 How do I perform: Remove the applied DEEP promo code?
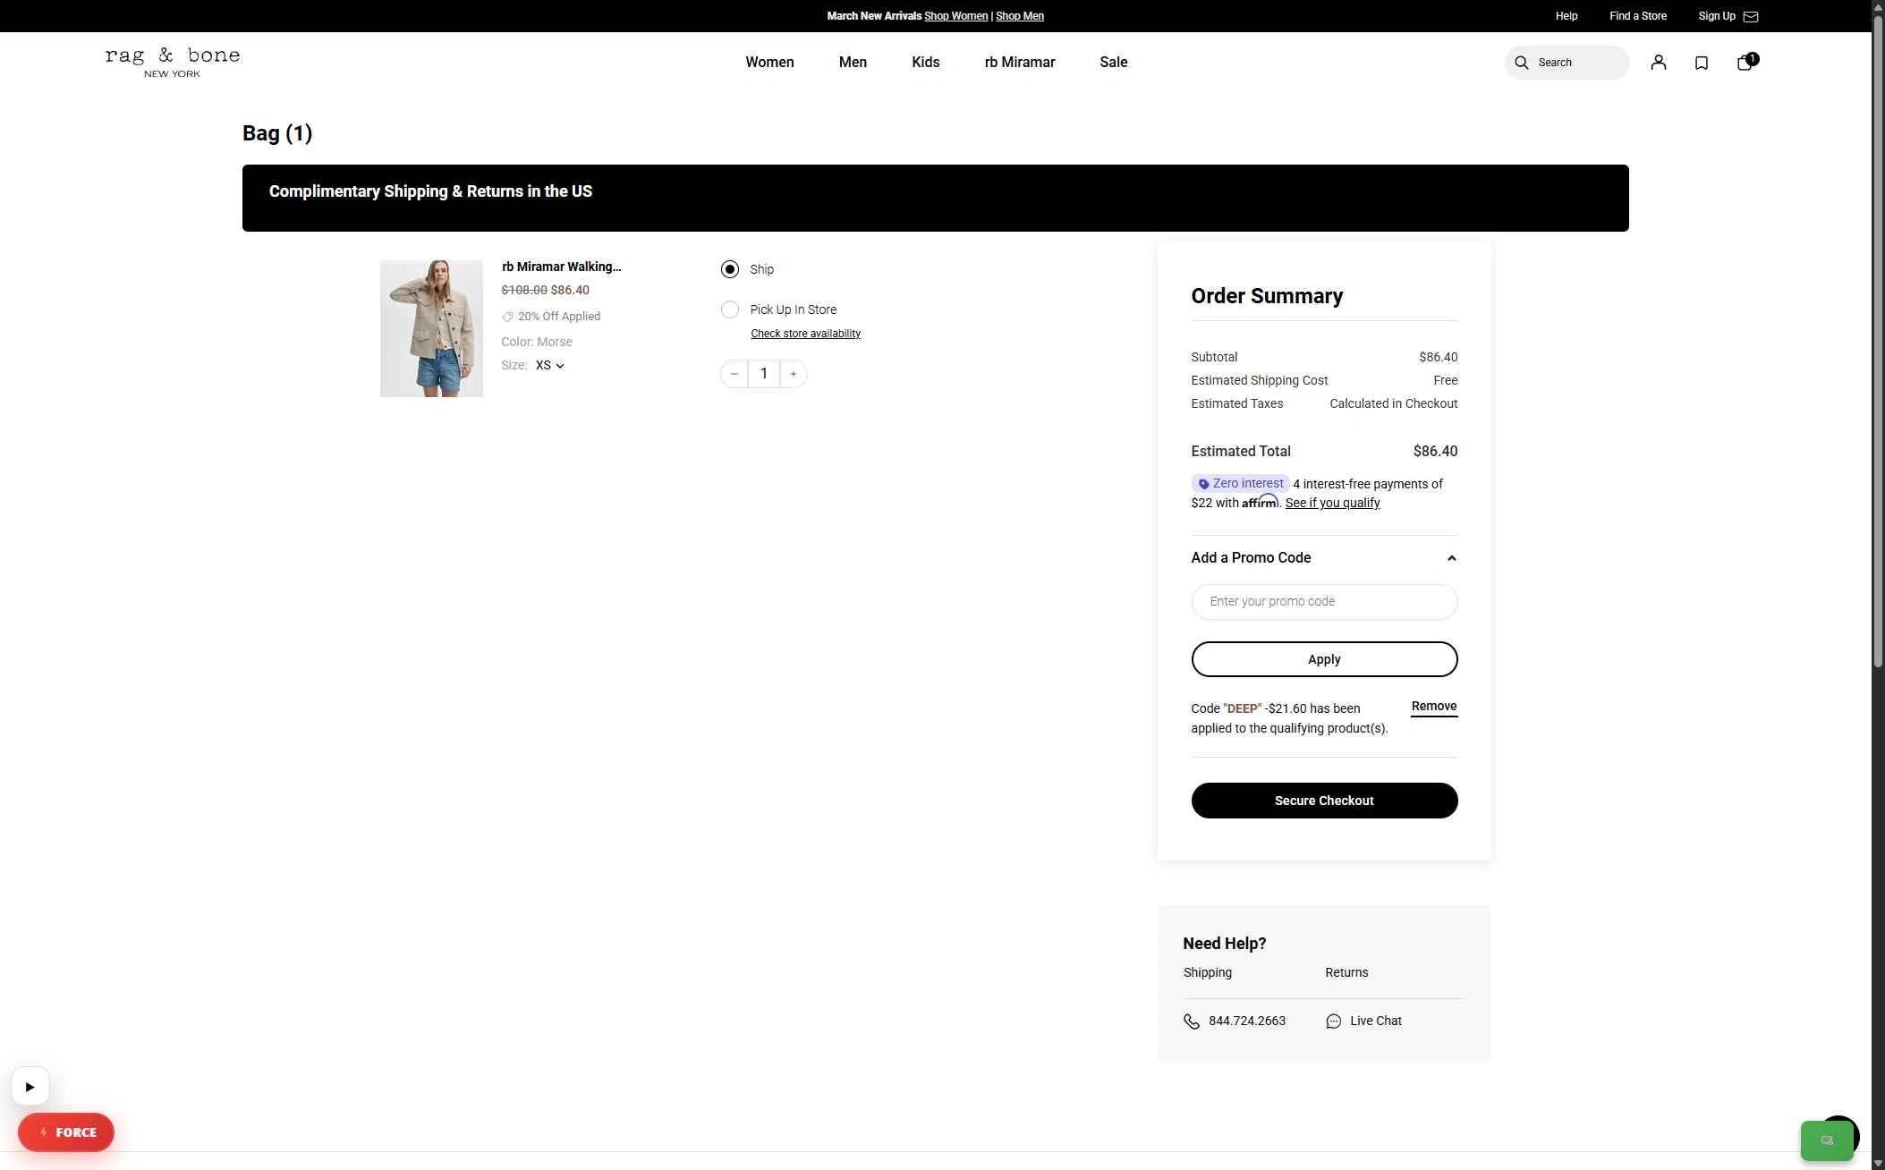1433,707
